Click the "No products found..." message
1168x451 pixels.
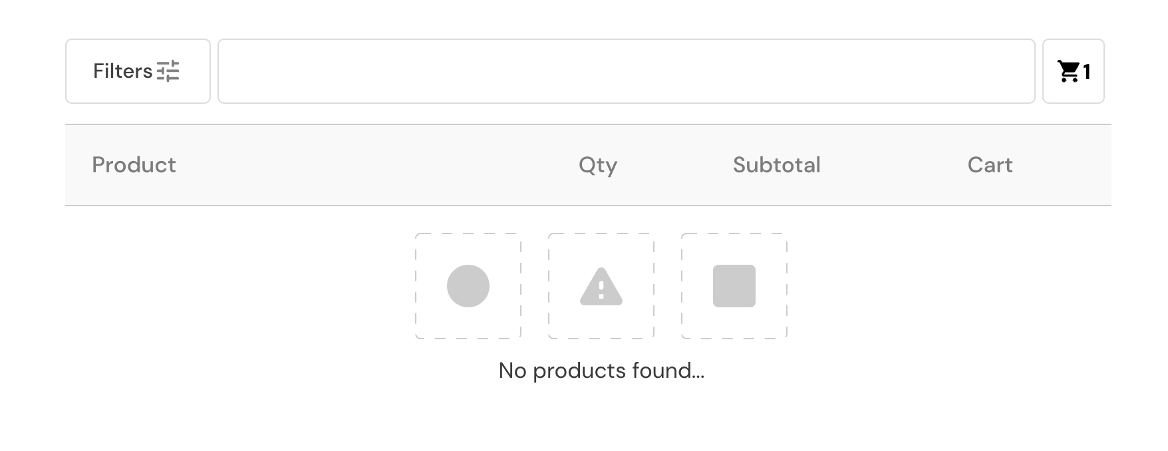click(x=601, y=371)
